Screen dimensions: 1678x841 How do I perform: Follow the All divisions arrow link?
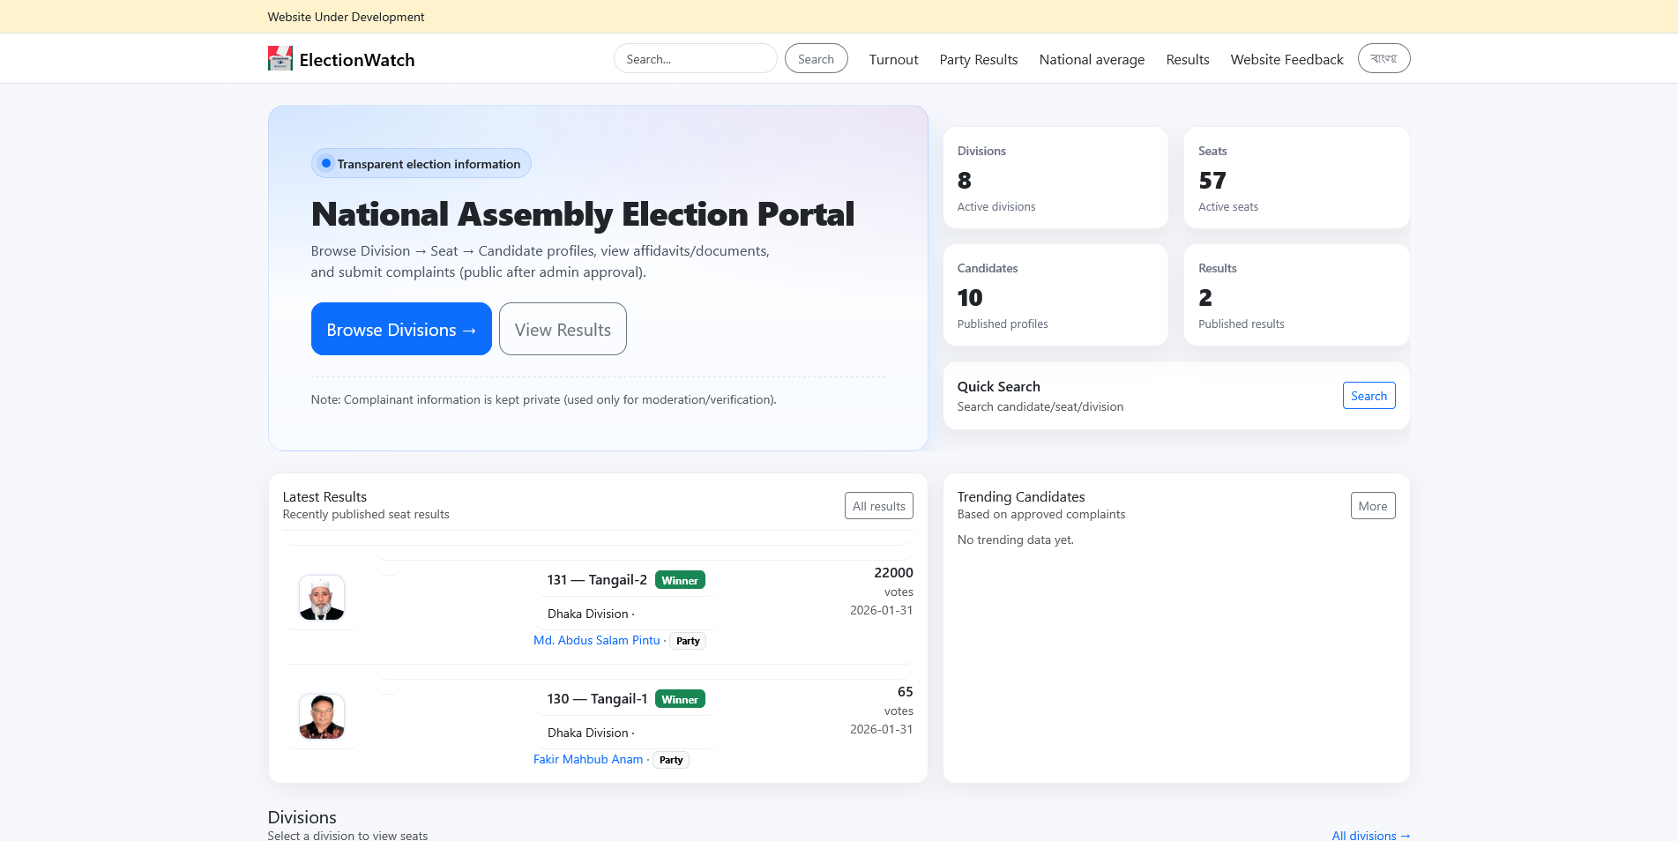(1370, 835)
